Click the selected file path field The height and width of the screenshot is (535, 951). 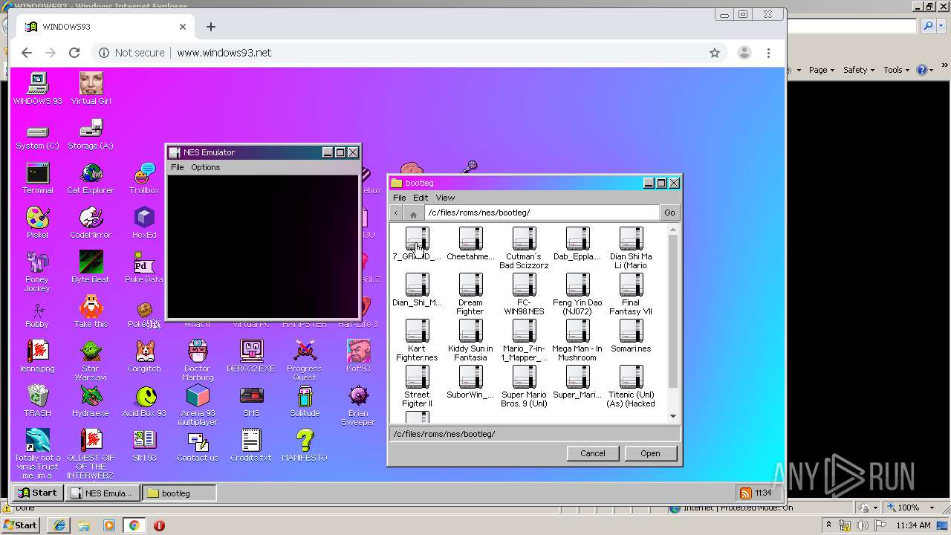pos(534,434)
